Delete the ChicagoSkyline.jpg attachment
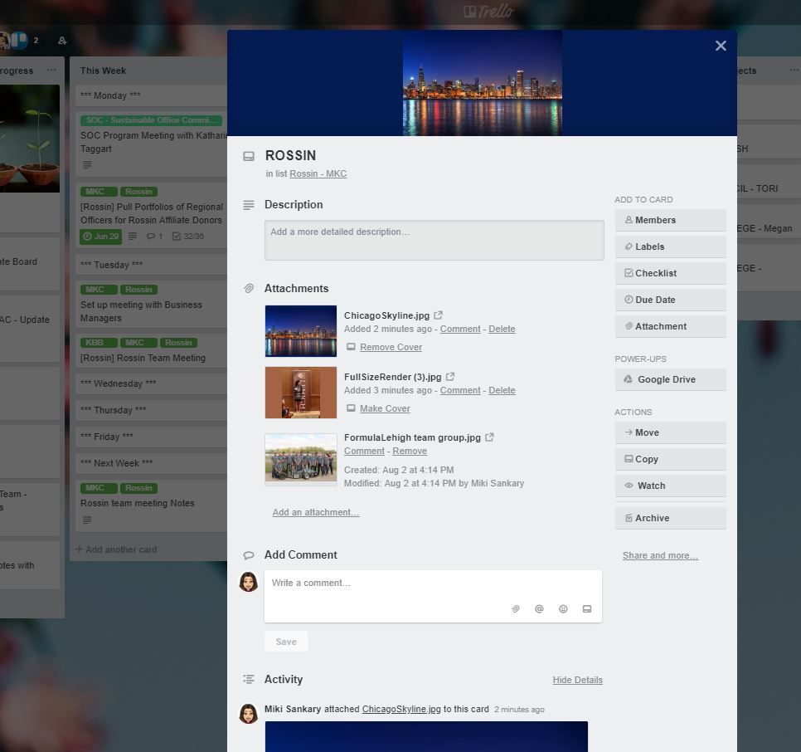This screenshot has width=801, height=752. 502,329
